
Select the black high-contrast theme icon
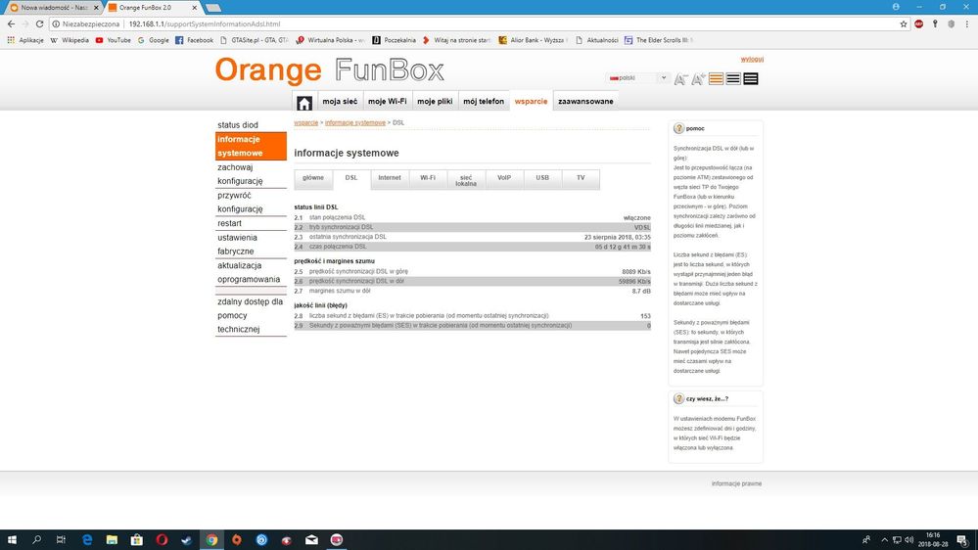point(751,79)
